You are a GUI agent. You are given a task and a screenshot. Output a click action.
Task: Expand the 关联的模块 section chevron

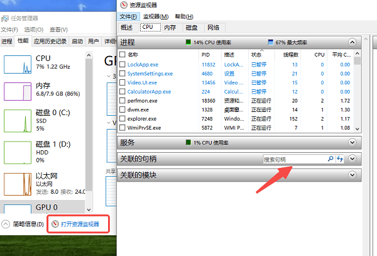point(352,175)
